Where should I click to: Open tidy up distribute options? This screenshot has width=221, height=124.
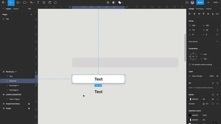(x=218, y=14)
